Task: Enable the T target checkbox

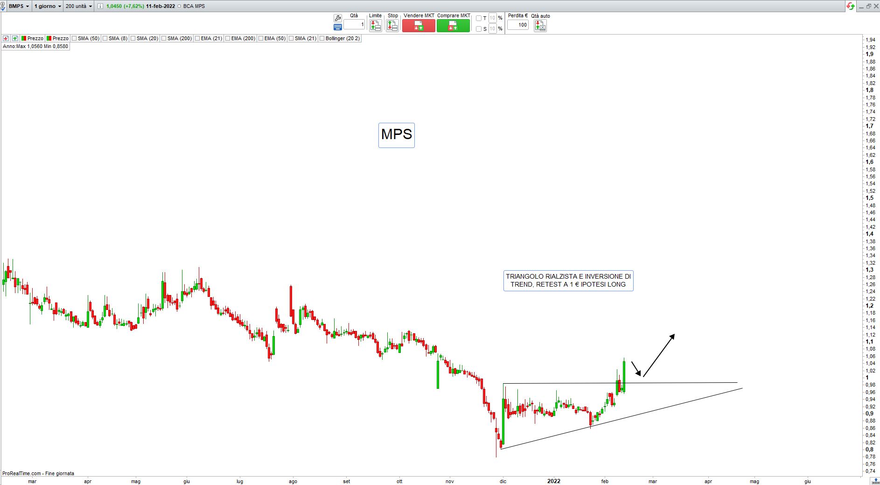Action: [479, 18]
